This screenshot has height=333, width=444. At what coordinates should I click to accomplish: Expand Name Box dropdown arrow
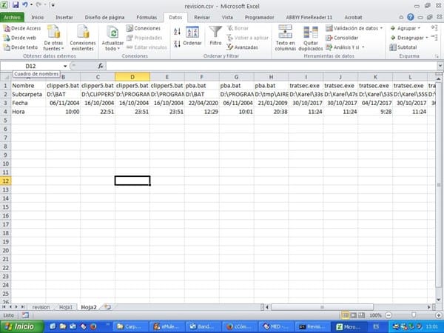point(65,67)
